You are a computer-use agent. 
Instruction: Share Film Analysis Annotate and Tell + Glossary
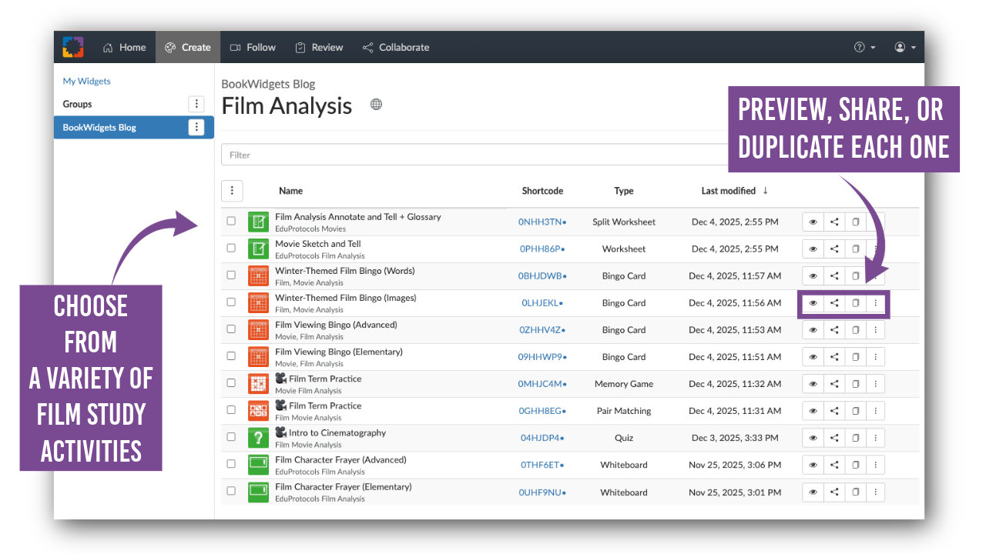point(833,222)
